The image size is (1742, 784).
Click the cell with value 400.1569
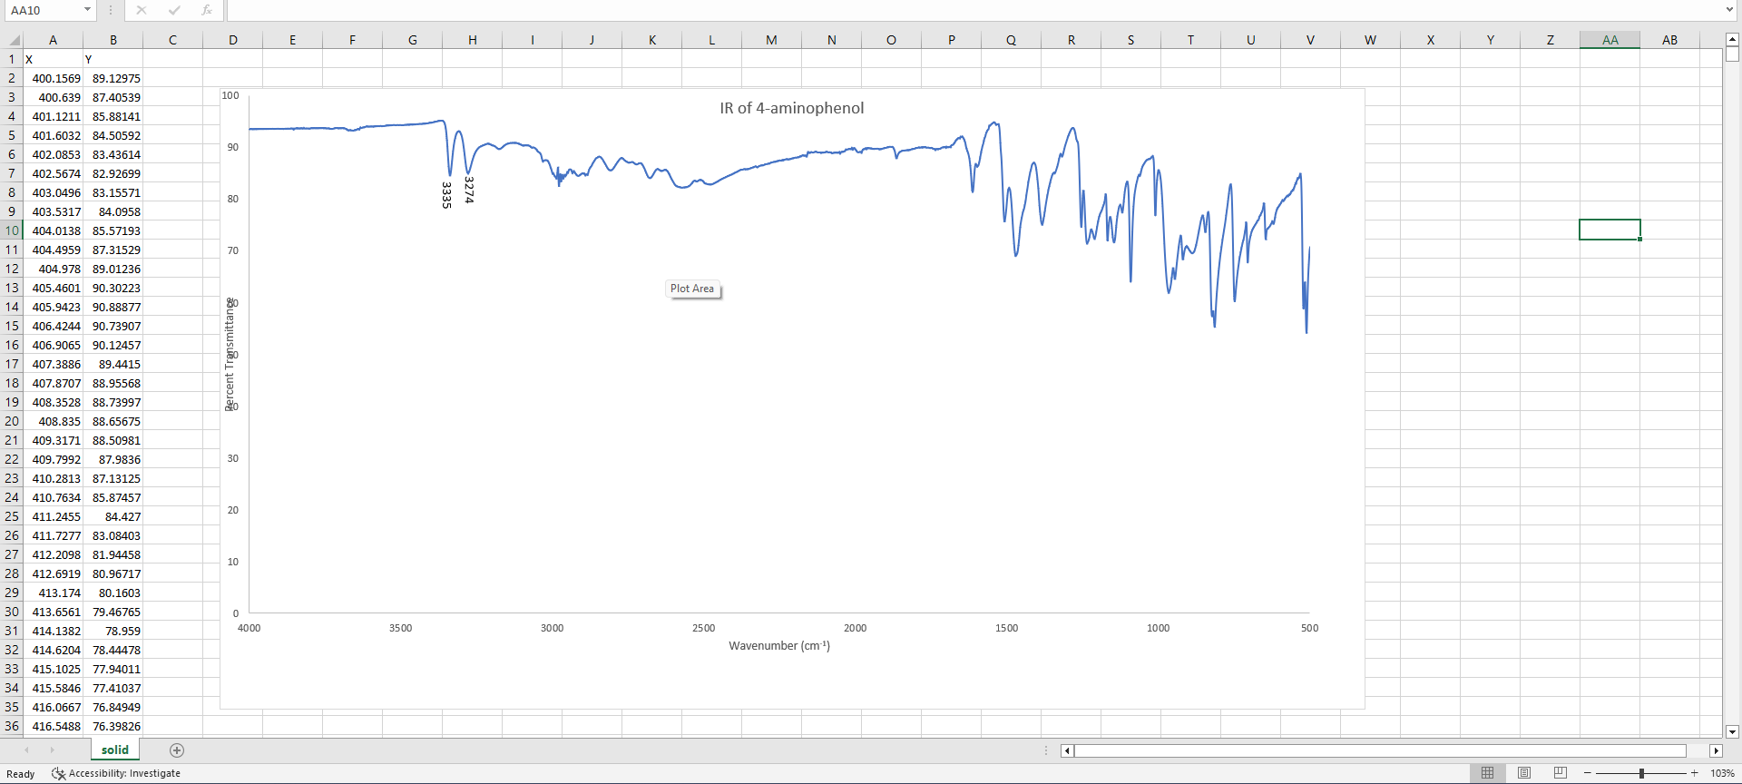[x=53, y=78]
